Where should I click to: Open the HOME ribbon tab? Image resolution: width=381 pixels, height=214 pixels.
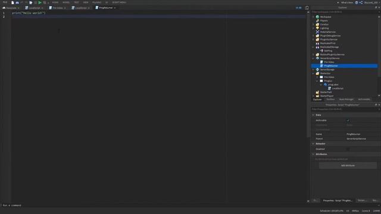pos(55,2)
